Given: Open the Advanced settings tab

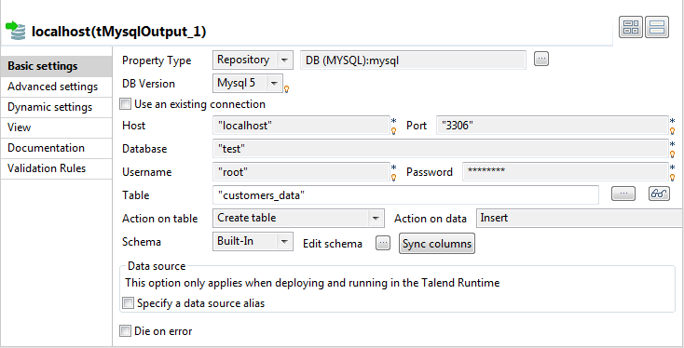Looking at the screenshot, I should coord(56,87).
